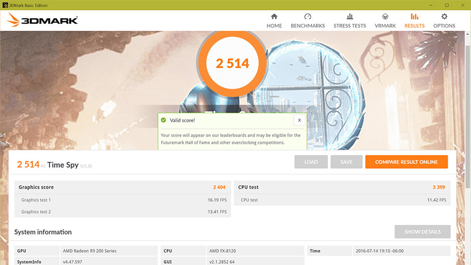Select the RESULTS tab label
This screenshot has width=471, height=265.
click(414, 26)
